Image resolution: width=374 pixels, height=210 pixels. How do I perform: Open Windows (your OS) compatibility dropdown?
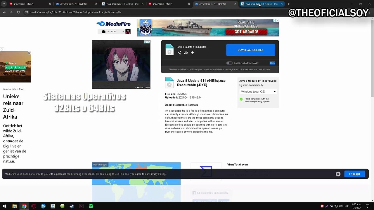(258, 92)
